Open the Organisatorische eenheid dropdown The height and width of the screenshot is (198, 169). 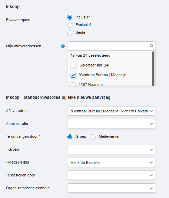coord(111,188)
